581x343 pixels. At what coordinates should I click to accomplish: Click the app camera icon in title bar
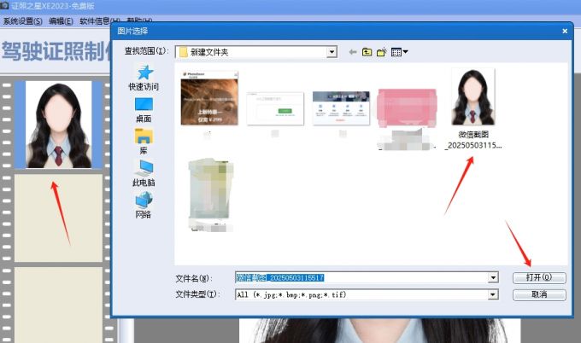tap(4, 5)
